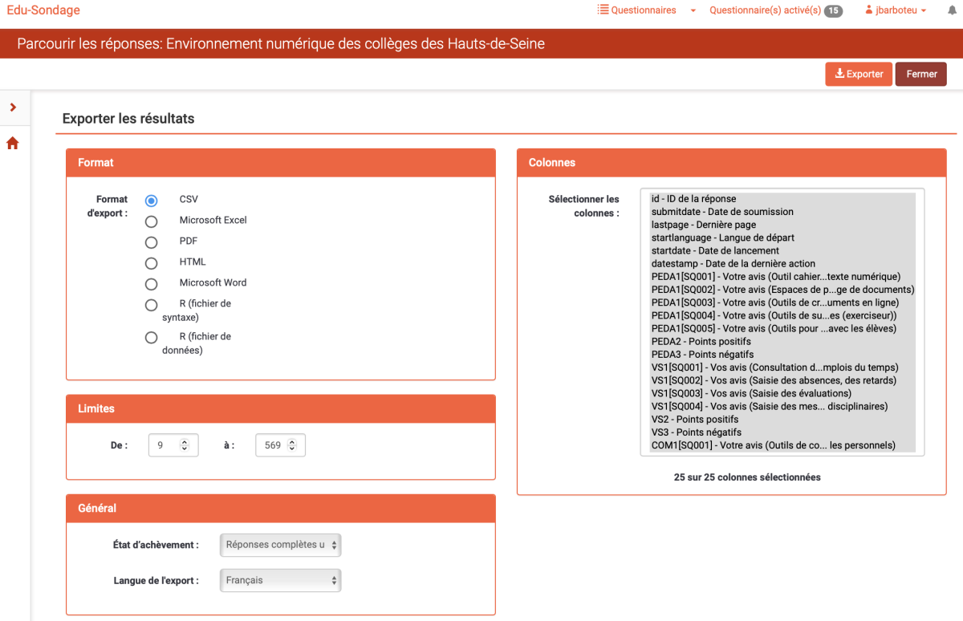Expand the sidebar with the chevron arrow
Viewport: 963px width, 621px height.
coord(13,107)
